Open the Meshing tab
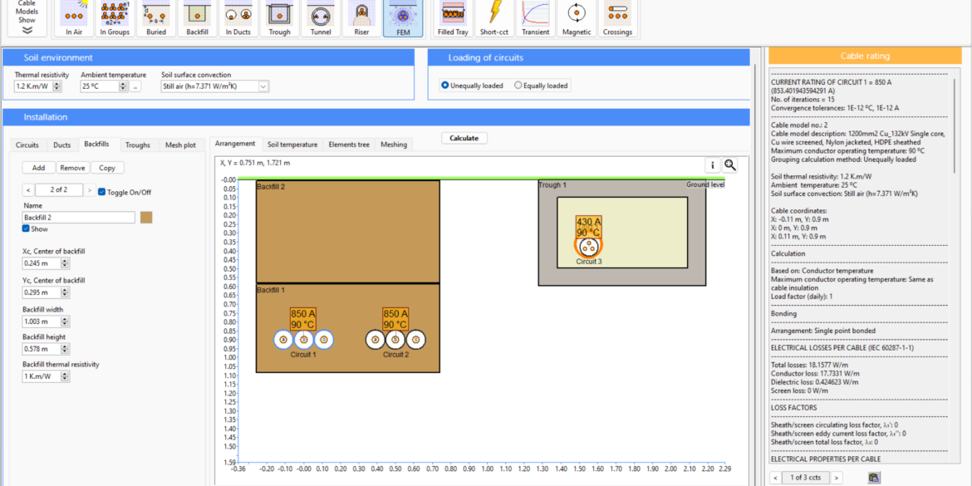 393,144
